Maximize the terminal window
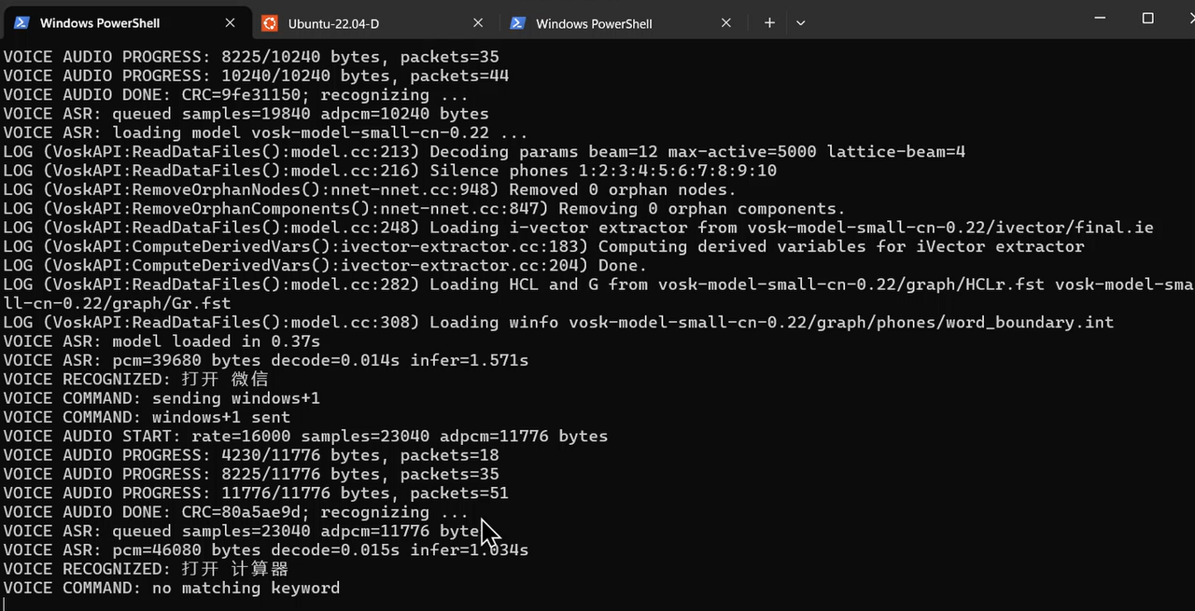The width and height of the screenshot is (1195, 611). coord(1148,19)
